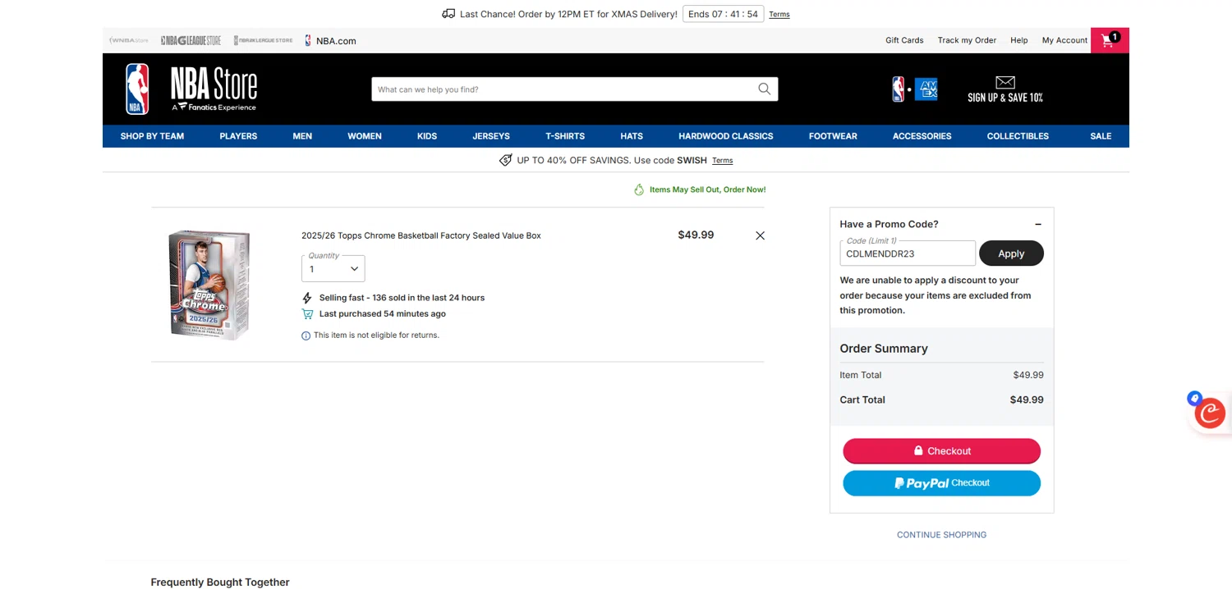Open the Jerseys menu
This screenshot has height=589, width=1232.
click(491, 136)
